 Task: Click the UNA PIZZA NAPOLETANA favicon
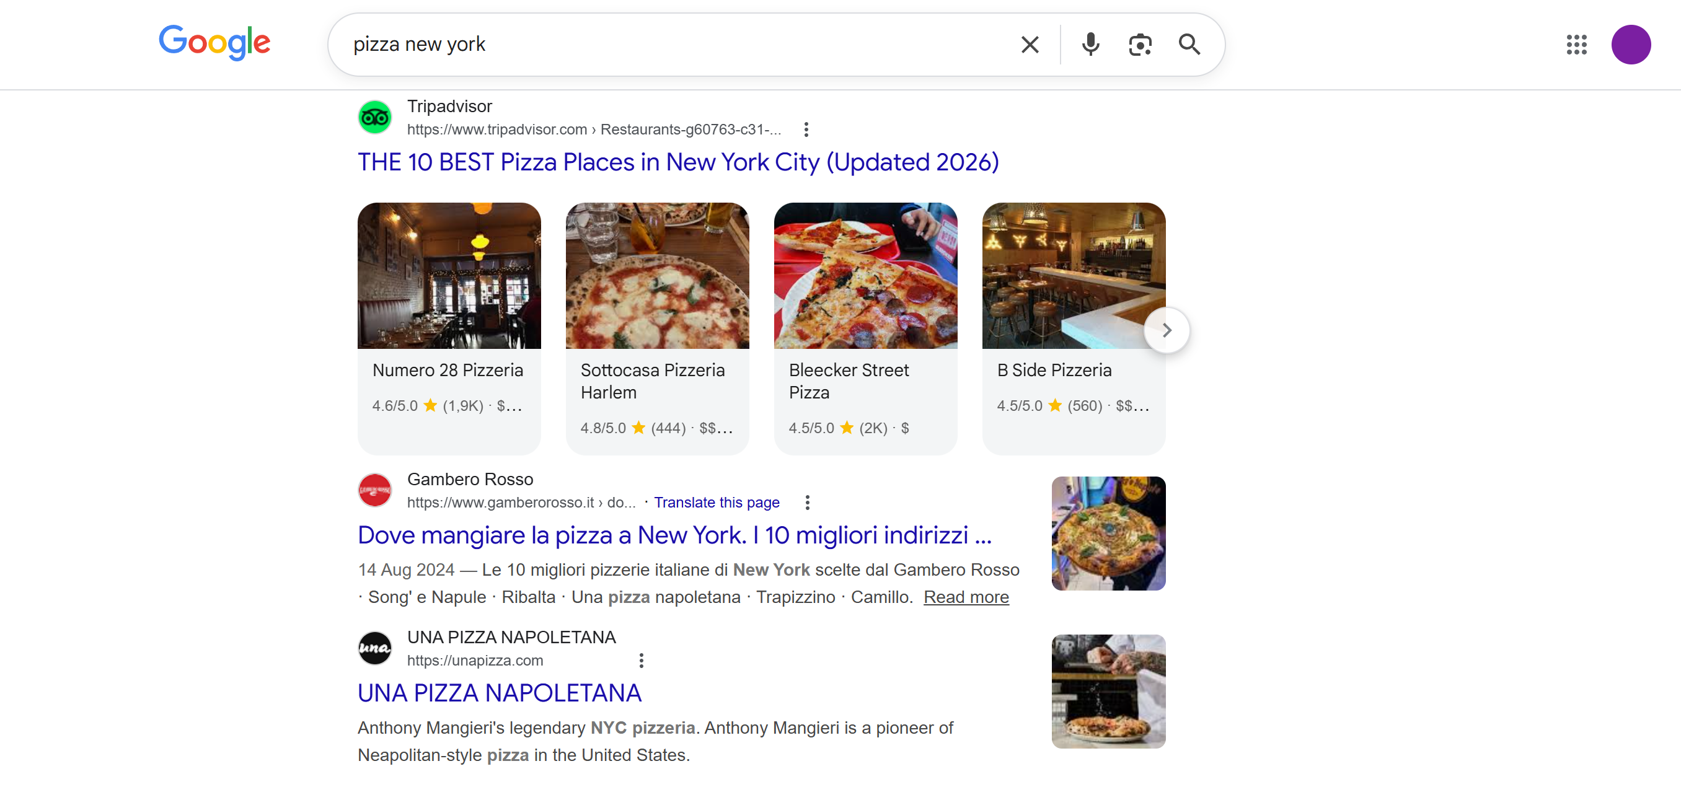point(374,648)
